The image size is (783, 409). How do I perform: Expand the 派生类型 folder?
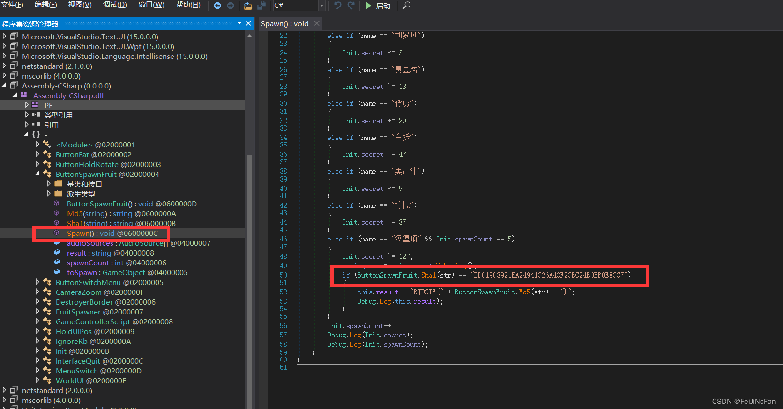(x=49, y=193)
